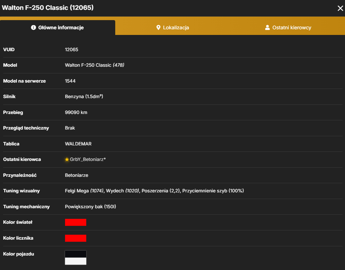Click the Silnik row label
The height and width of the screenshot is (270, 345).
pos(9,96)
